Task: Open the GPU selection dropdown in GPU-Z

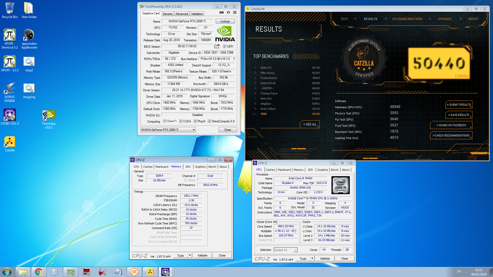Action: (168, 130)
